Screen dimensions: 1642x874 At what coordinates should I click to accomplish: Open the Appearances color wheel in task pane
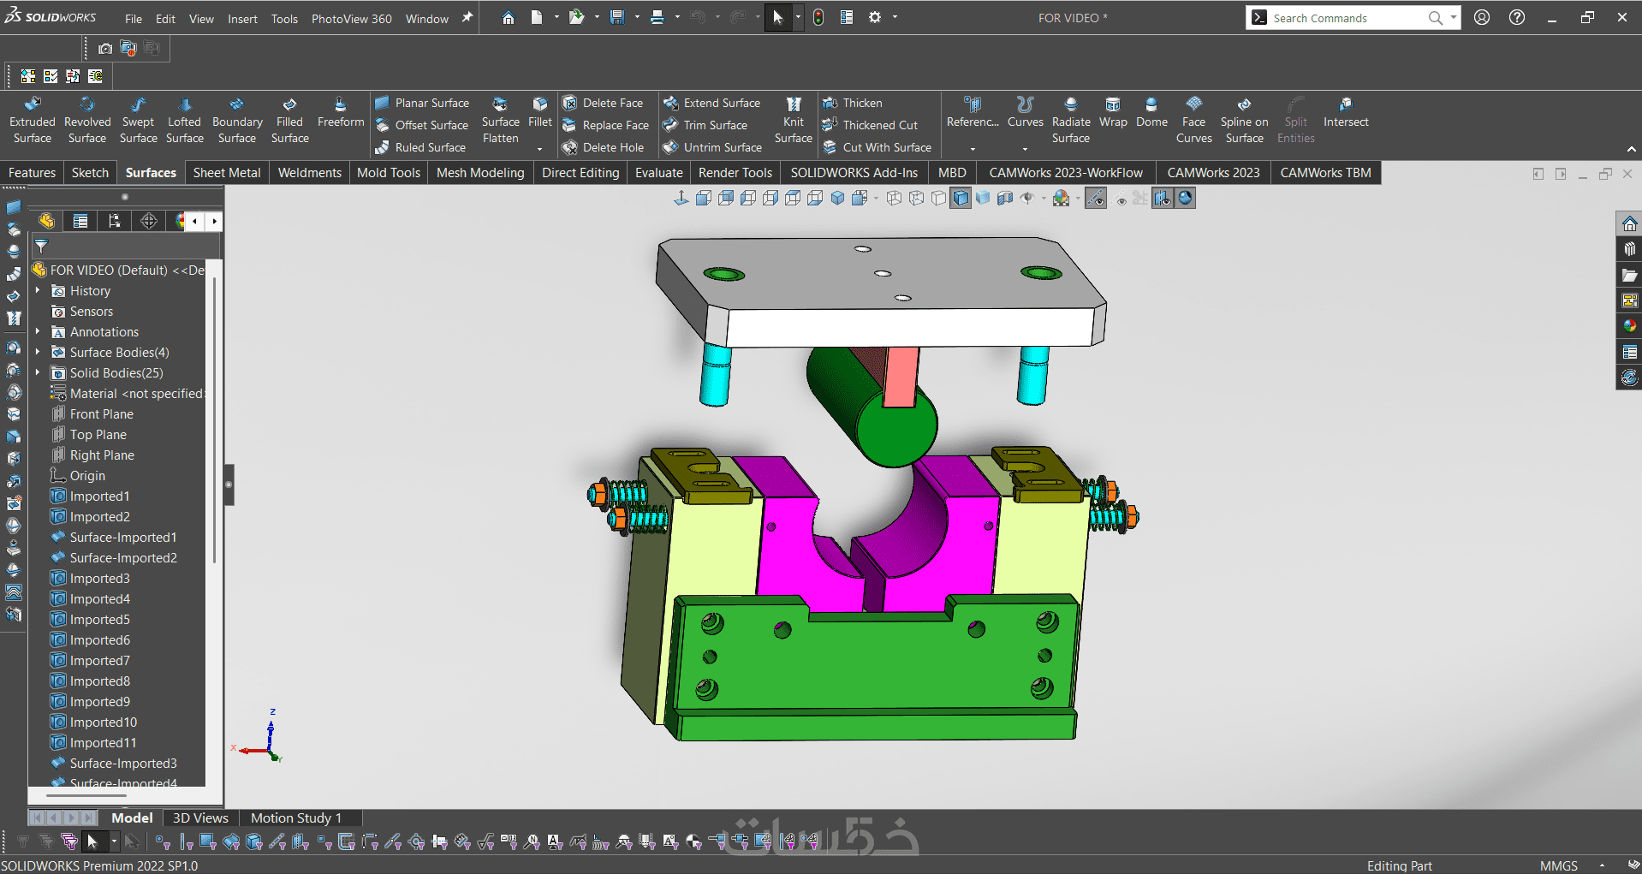pyautogui.click(x=1629, y=326)
